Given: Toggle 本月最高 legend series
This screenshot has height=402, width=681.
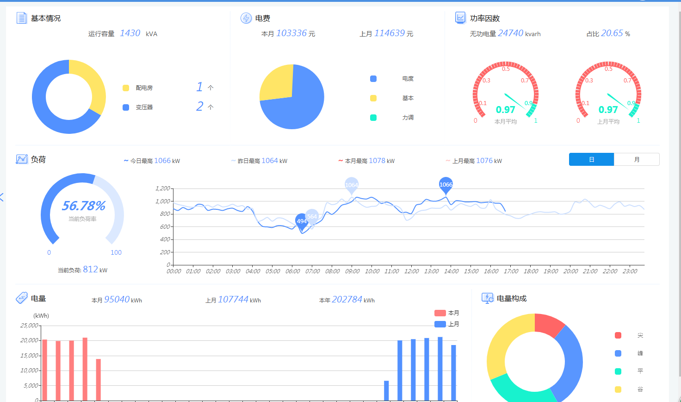Looking at the screenshot, I should click(x=366, y=161).
